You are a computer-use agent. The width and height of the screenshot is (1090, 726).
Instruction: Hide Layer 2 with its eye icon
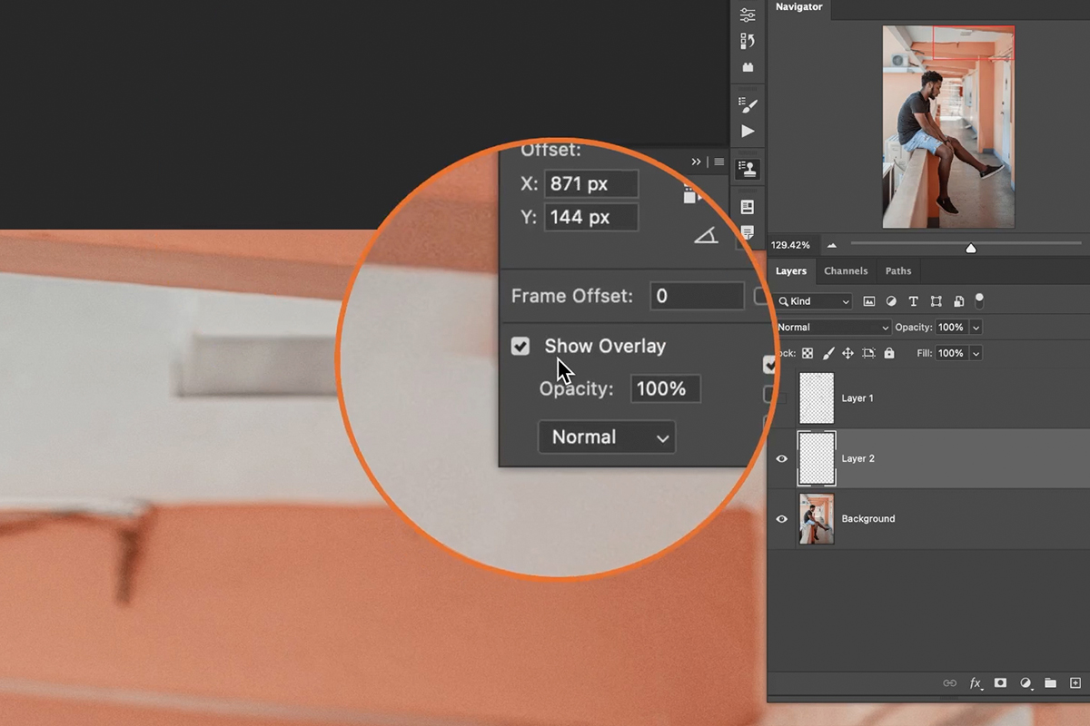tap(781, 458)
